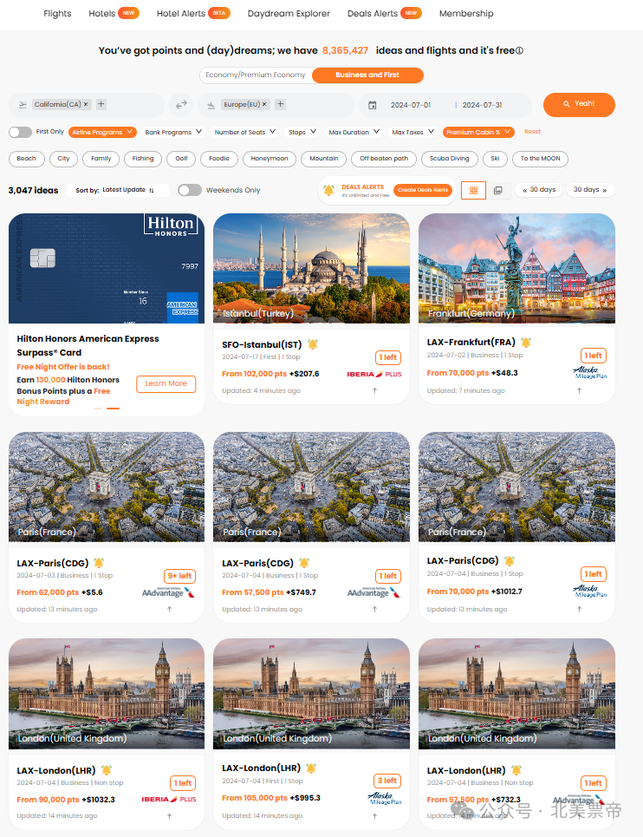
Task: Enable the Weekends Only toggle
Action: pos(190,190)
